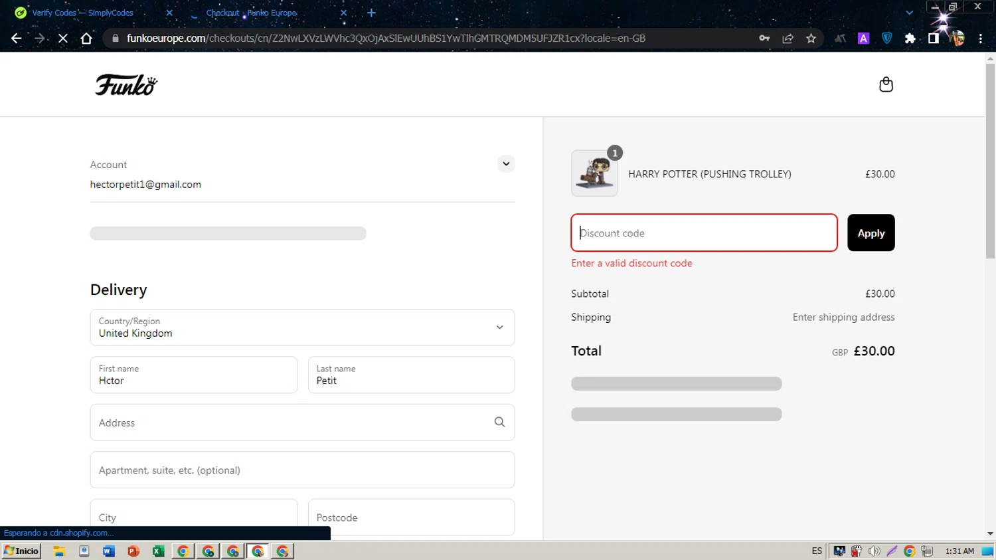996x560 pixels.
Task: Open the Inicio start menu
Action: point(22,551)
